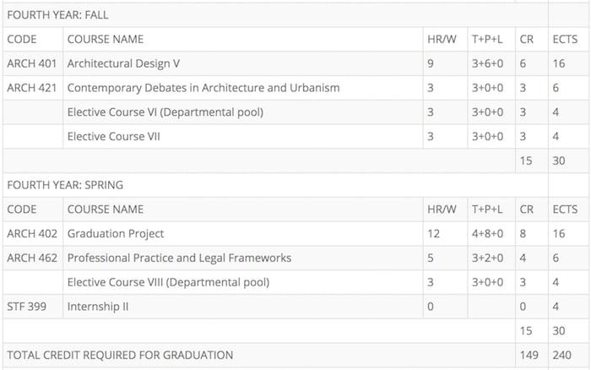The height and width of the screenshot is (370, 591).
Task: Select the ARCH 462 code cell
Action: (32, 258)
